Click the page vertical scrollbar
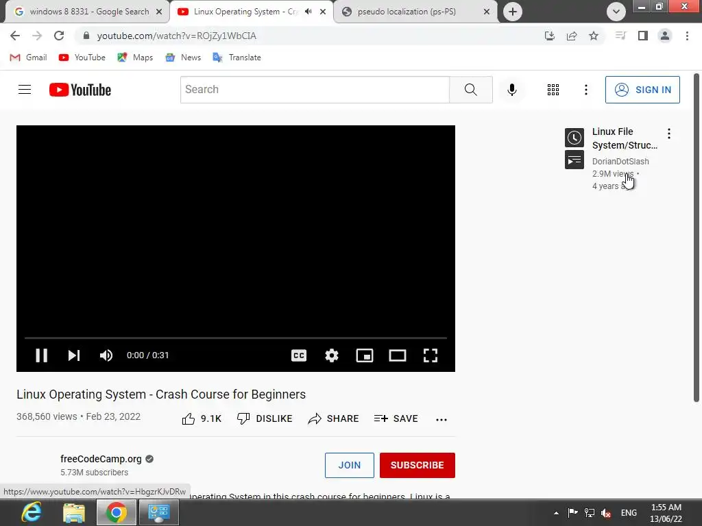 click(x=697, y=238)
